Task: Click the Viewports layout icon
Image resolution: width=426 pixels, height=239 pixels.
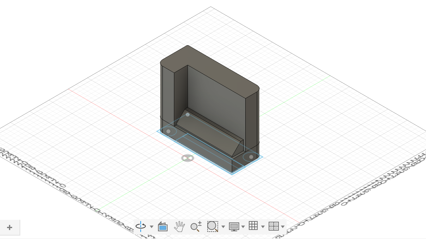Action: pos(274,226)
